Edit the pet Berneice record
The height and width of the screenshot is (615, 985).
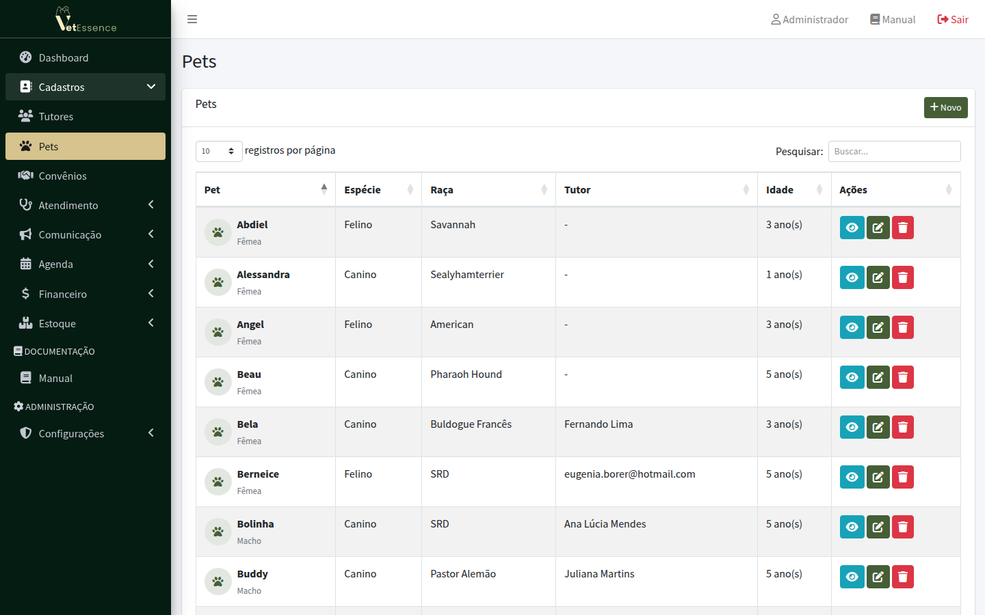[878, 477]
